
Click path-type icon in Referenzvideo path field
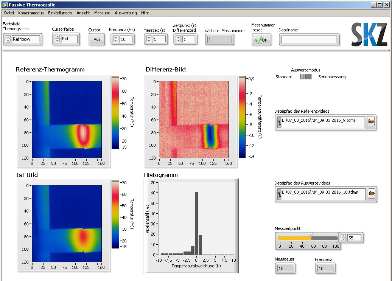point(279,122)
